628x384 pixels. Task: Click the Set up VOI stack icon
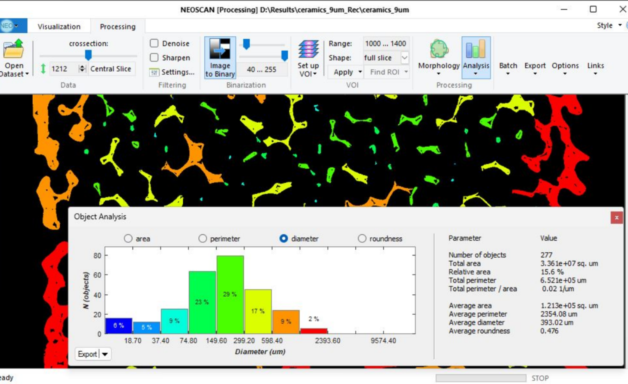point(308,49)
